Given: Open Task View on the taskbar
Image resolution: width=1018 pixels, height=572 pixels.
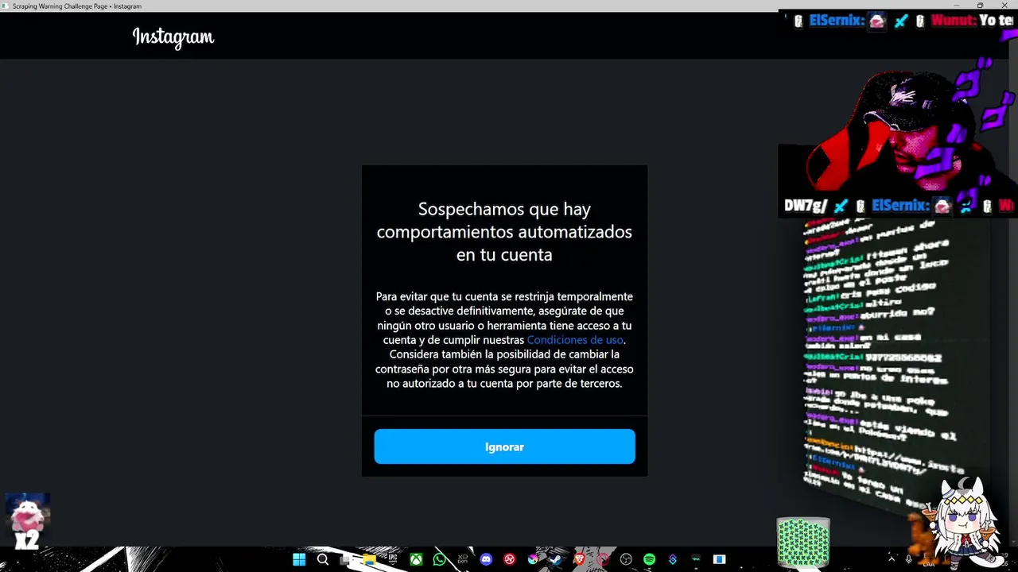Looking at the screenshot, I should pos(344,560).
